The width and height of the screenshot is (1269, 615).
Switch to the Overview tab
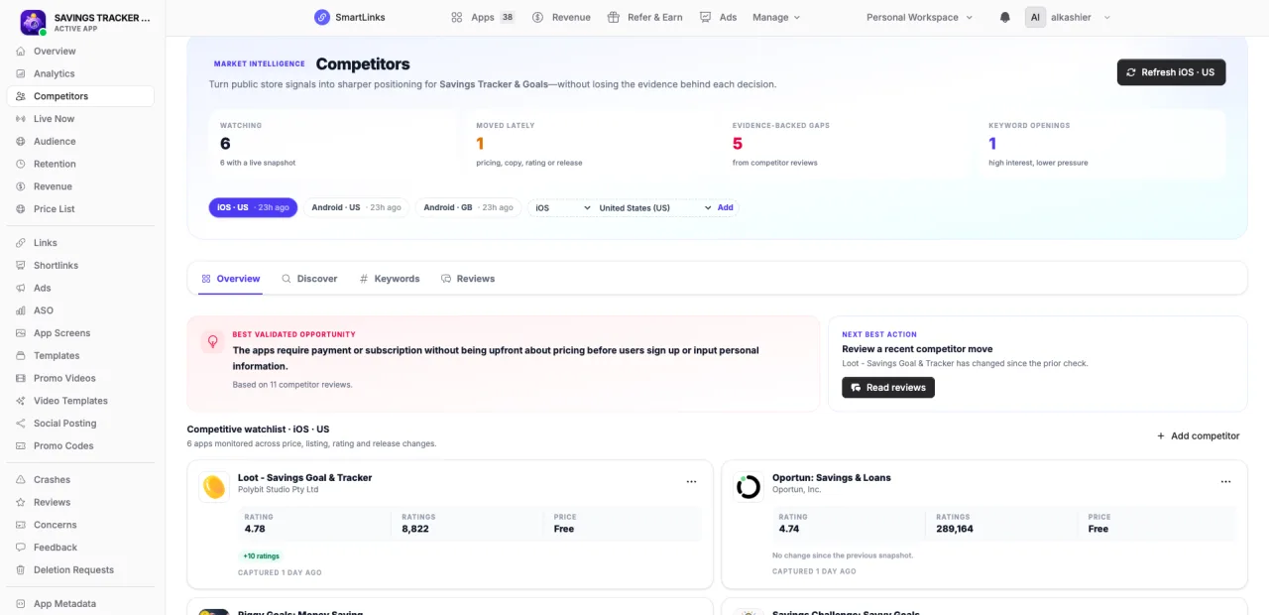(231, 279)
